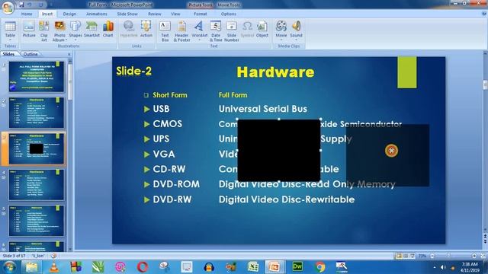Open the Format tab under Picture Tools
This screenshot has height=274, width=488.
(200, 14)
